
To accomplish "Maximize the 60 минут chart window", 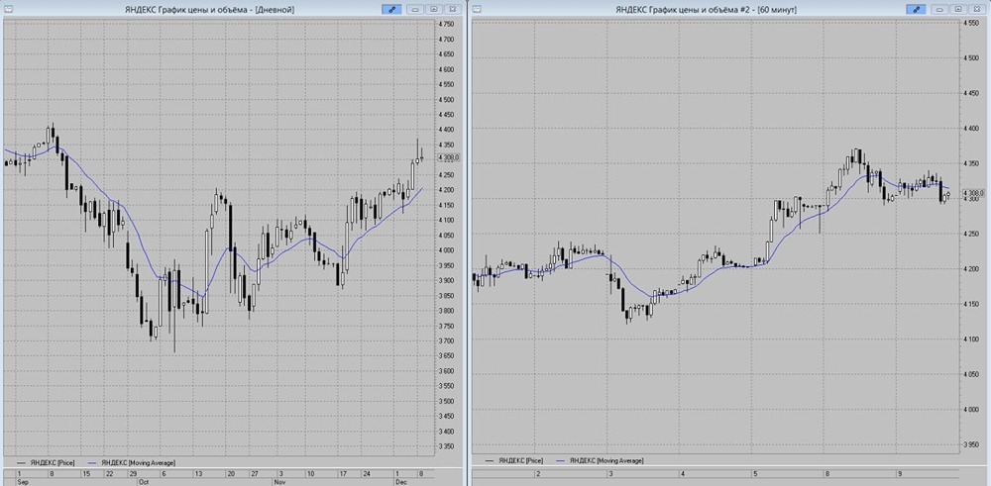I will (x=958, y=9).
